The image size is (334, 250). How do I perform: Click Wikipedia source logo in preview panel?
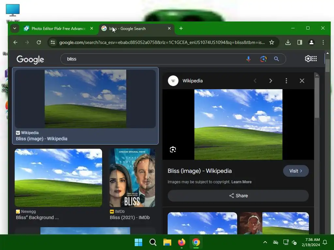173,81
